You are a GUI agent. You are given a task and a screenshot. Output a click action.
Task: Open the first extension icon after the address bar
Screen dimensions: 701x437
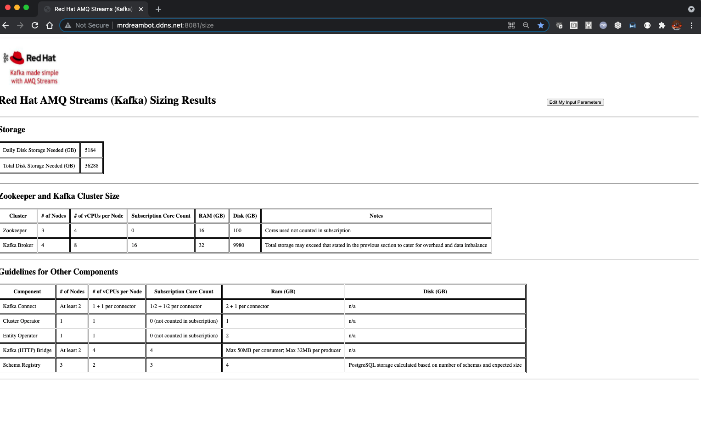[x=559, y=25]
